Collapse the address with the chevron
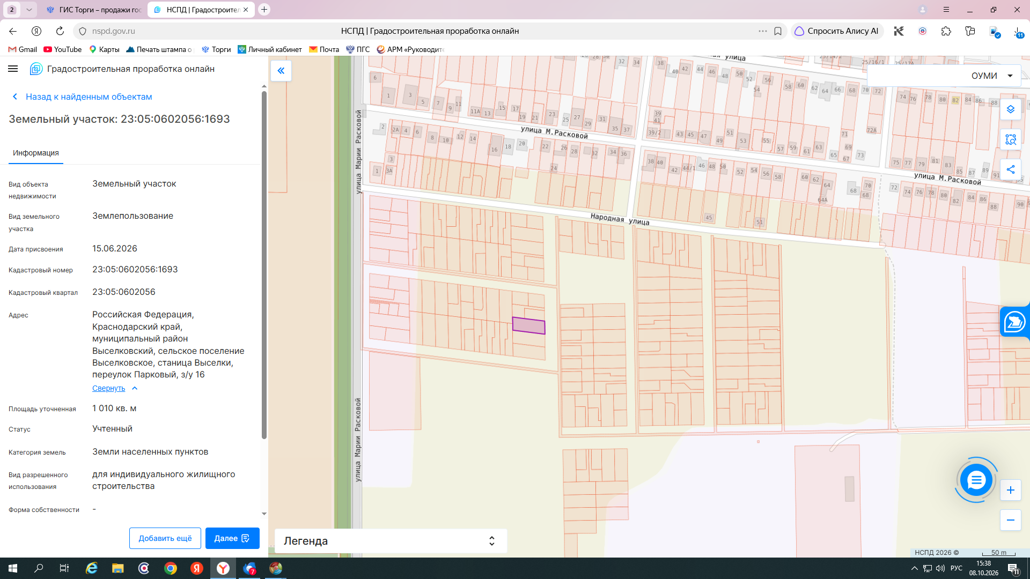Image resolution: width=1030 pixels, height=579 pixels. 135,388
